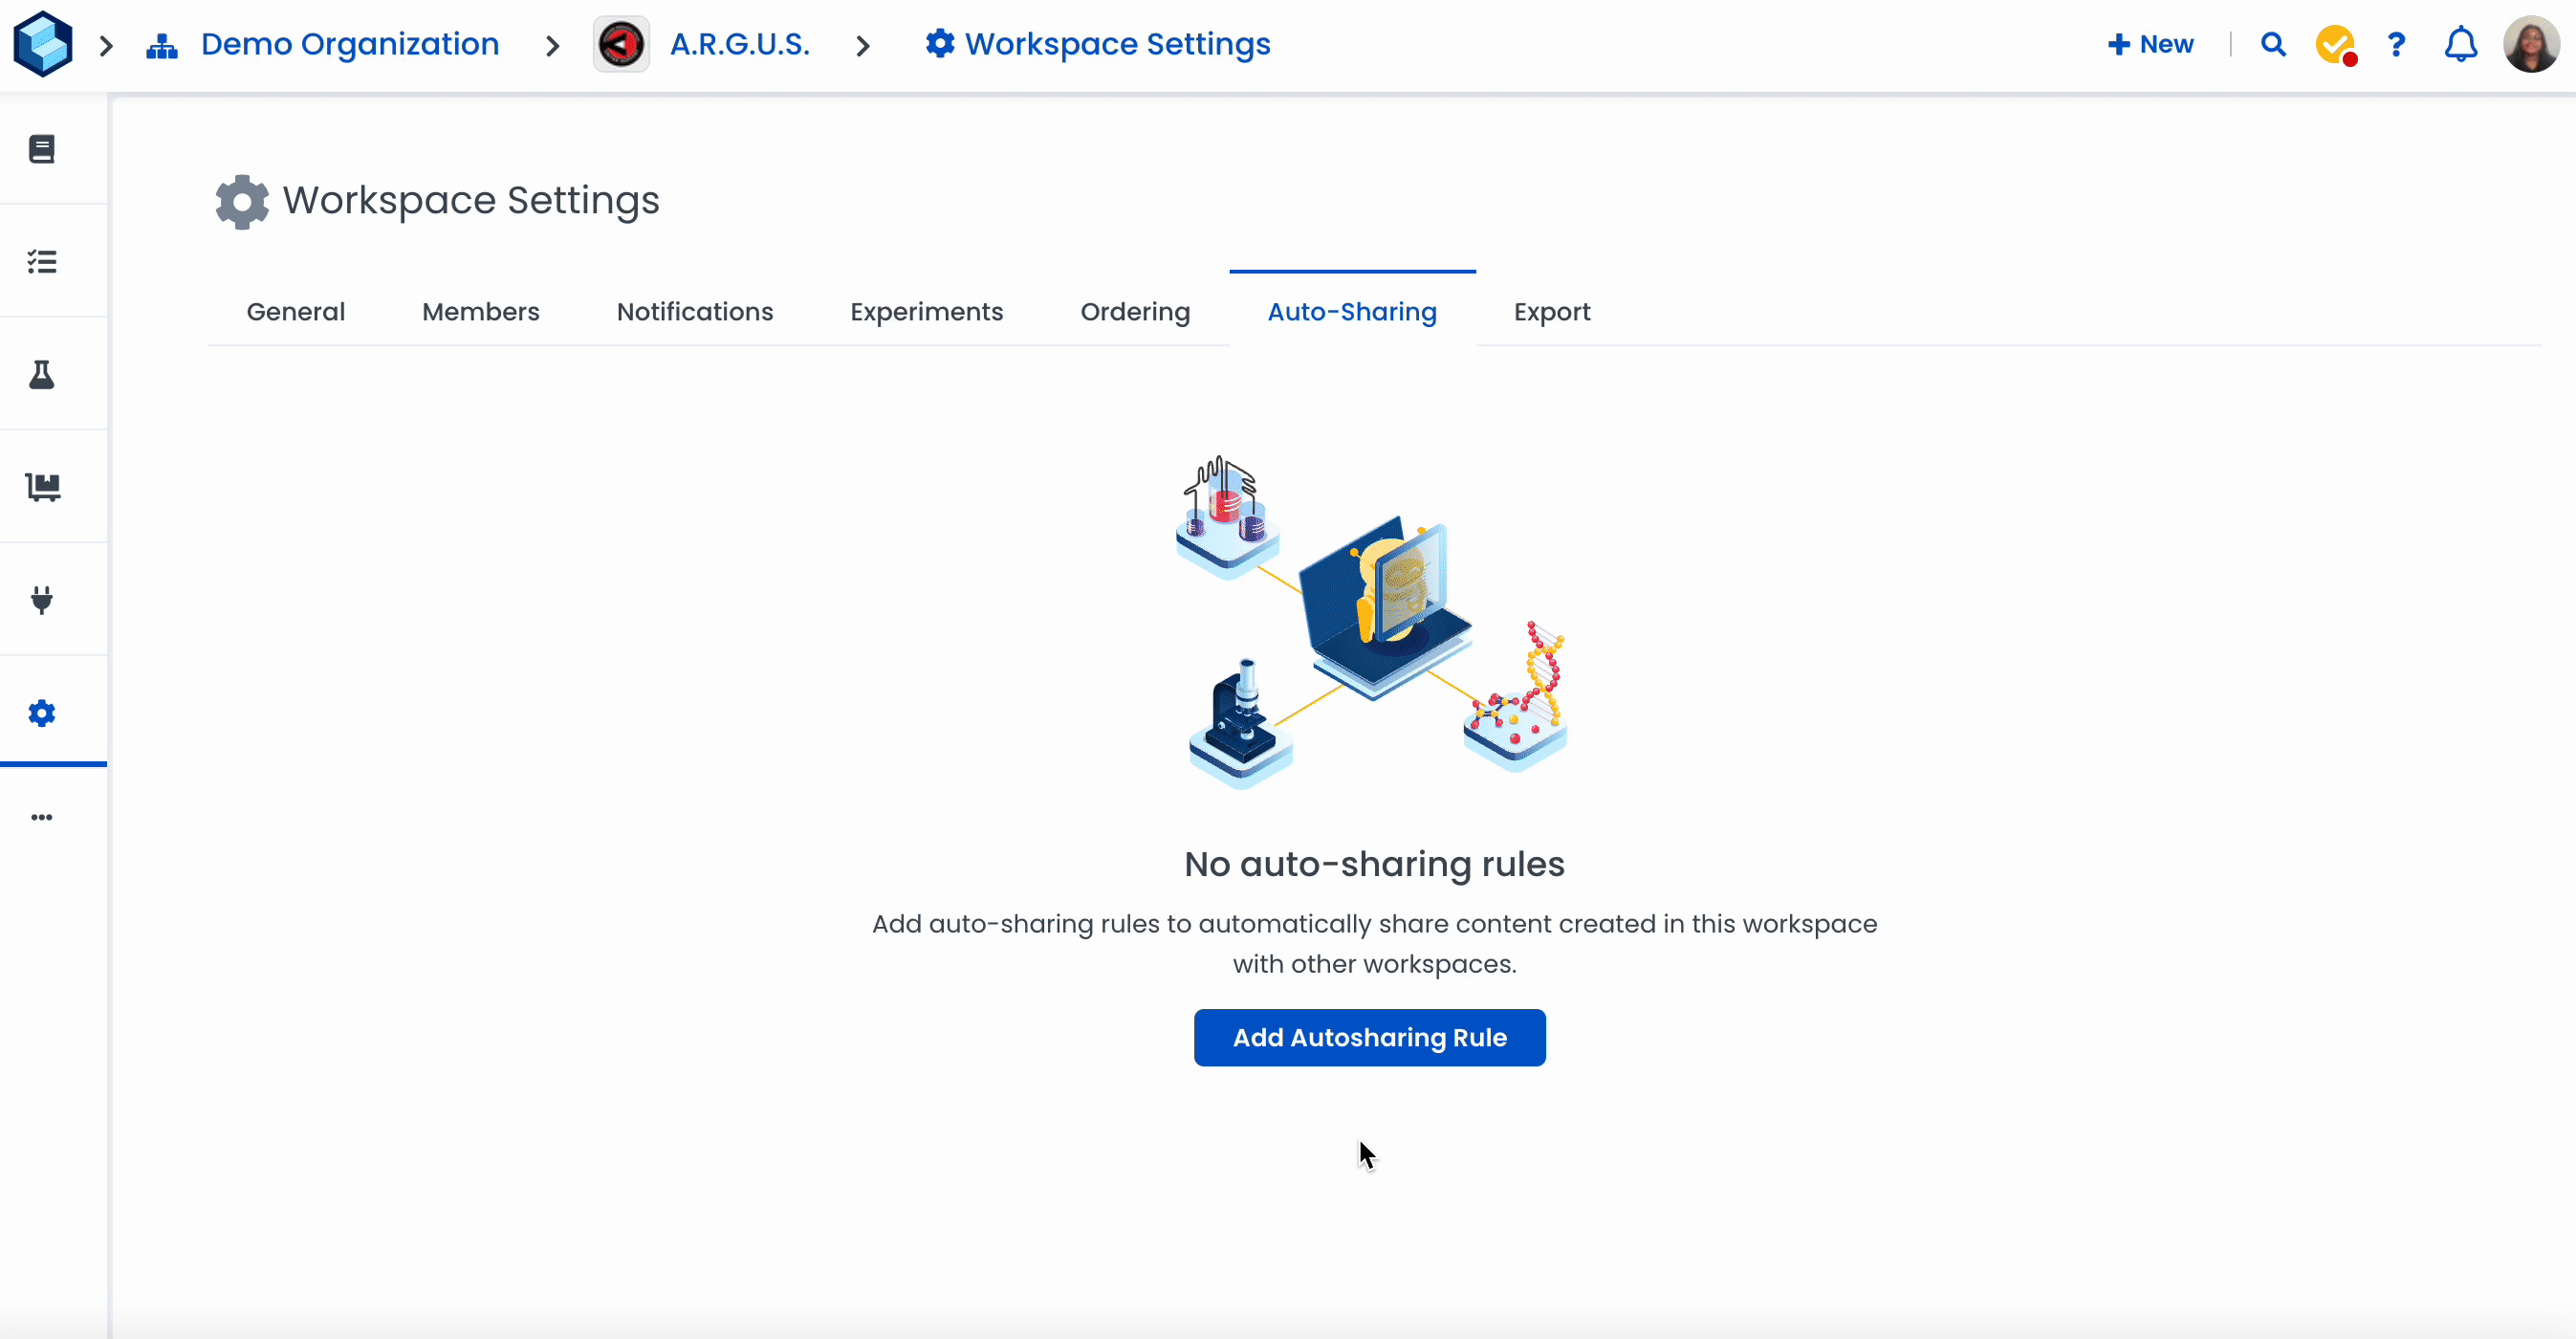Open the help question mark icon

[x=2396, y=45]
